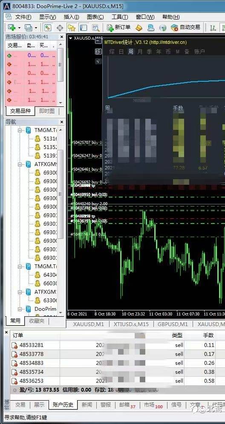Open the new chart toolbar icon
The image size is (225, 424).
click(12, 27)
